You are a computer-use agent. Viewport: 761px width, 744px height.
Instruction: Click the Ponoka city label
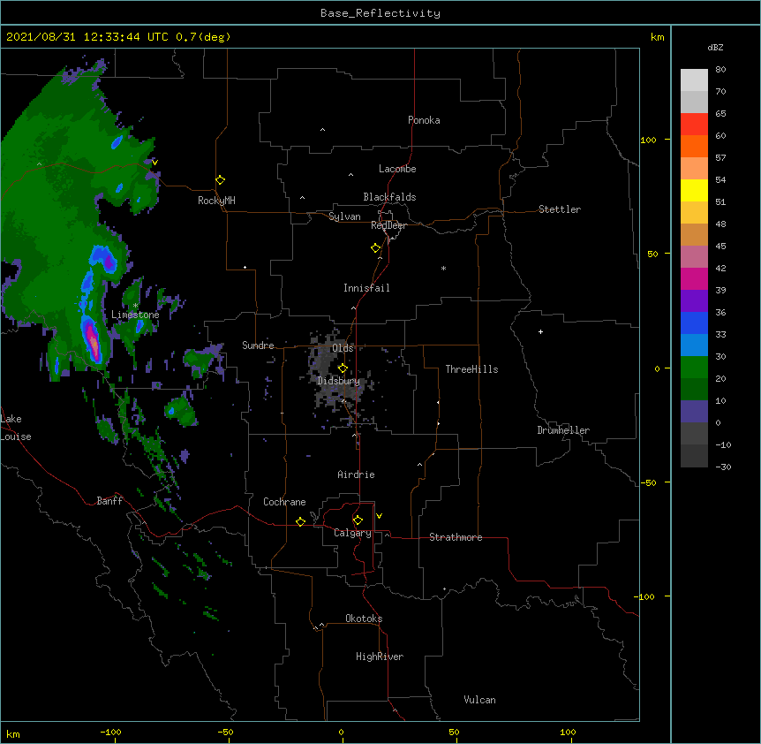(x=424, y=120)
